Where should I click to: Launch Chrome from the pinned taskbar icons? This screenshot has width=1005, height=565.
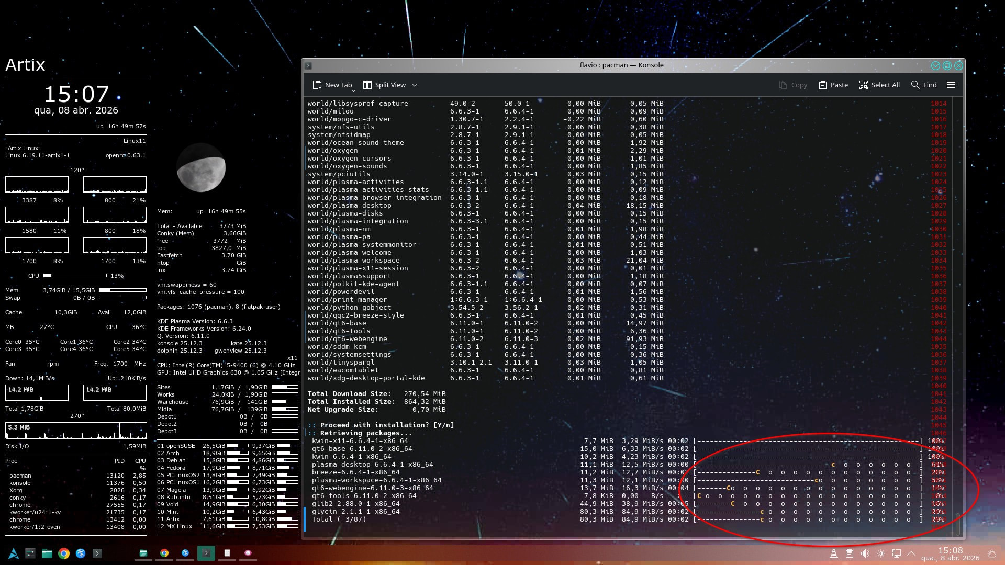pyautogui.click(x=64, y=553)
